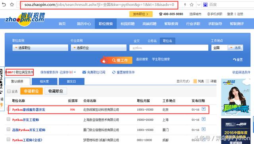Image resolution: width=254 pixels, height=144 pixels.
Task: Open 高级搜索 link
Action: 142,59
